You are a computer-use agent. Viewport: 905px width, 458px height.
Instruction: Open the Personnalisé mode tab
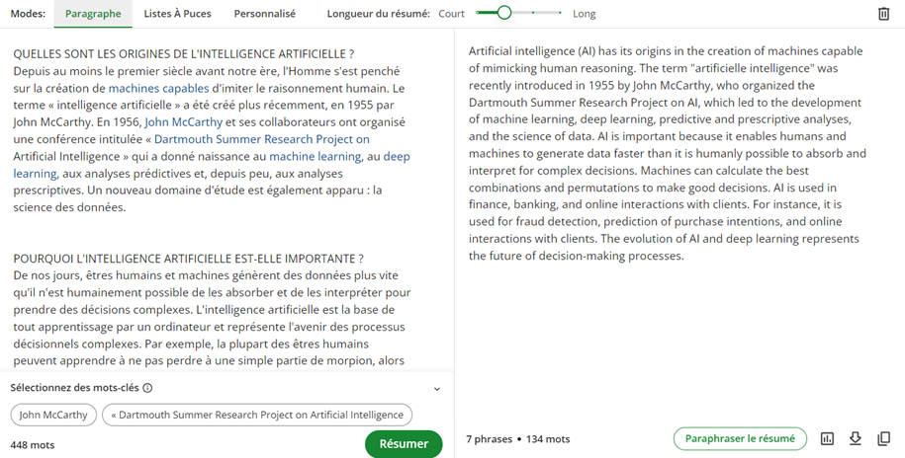264,14
